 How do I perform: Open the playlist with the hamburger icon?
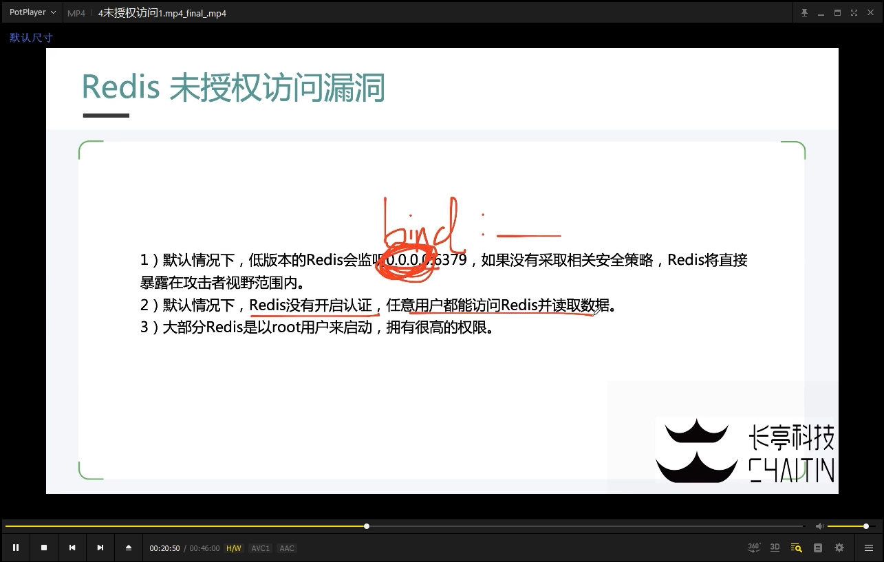[868, 547]
